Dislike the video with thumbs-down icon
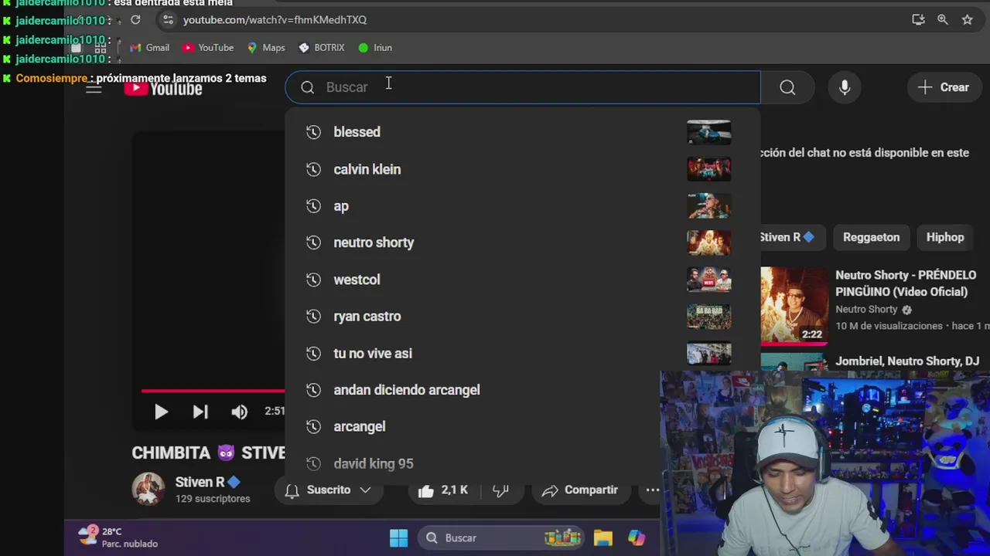This screenshot has height=556, width=990. (500, 490)
